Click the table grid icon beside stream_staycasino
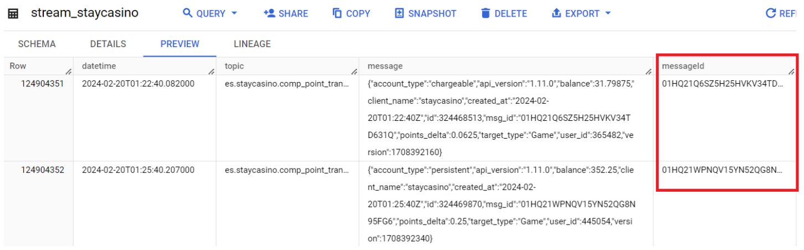 (x=13, y=13)
